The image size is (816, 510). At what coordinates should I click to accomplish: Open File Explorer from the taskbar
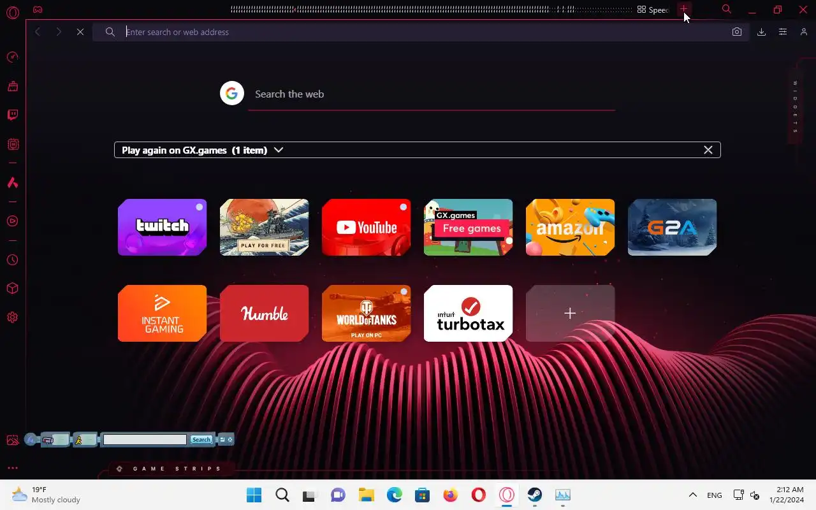point(366,495)
